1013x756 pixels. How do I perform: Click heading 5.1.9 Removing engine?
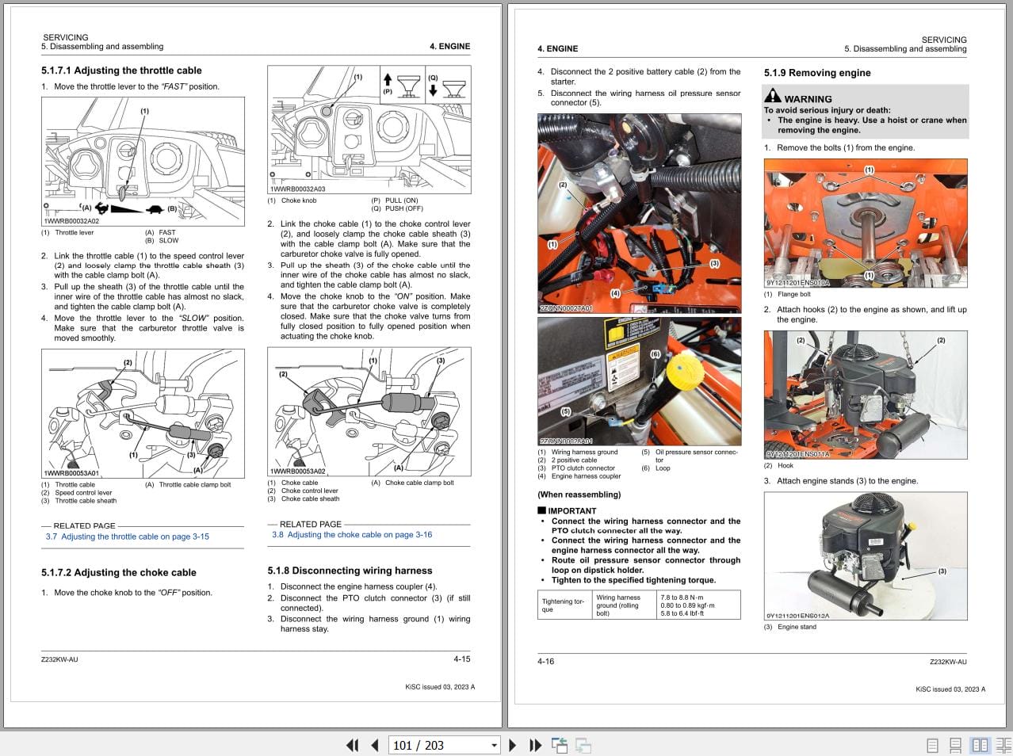817,72
